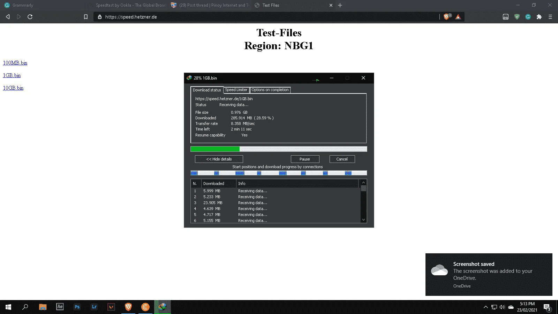This screenshot has width=558, height=314.
Task: Click the Hide details button
Action: 219,159
